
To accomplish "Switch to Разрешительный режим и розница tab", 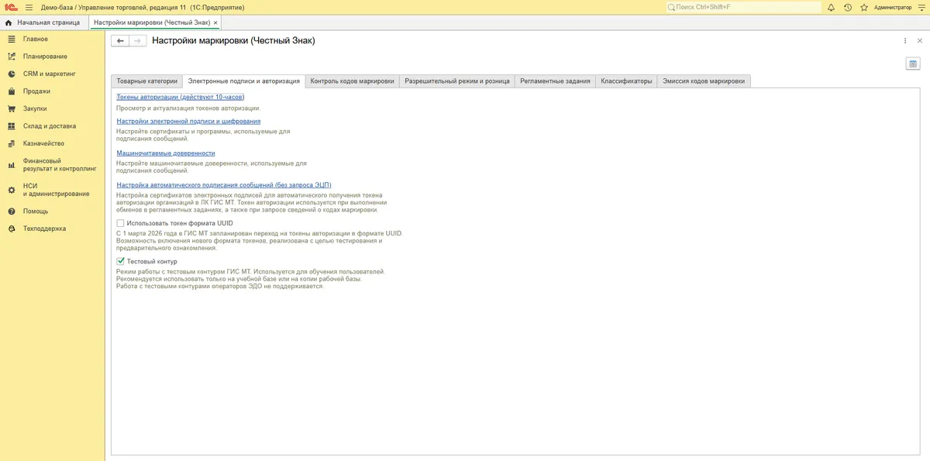I will pos(457,81).
